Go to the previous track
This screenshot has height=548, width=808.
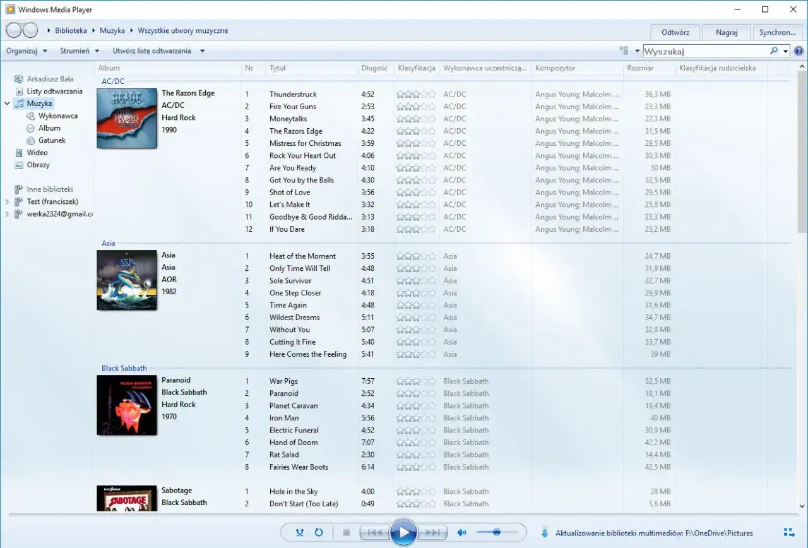[x=375, y=532]
